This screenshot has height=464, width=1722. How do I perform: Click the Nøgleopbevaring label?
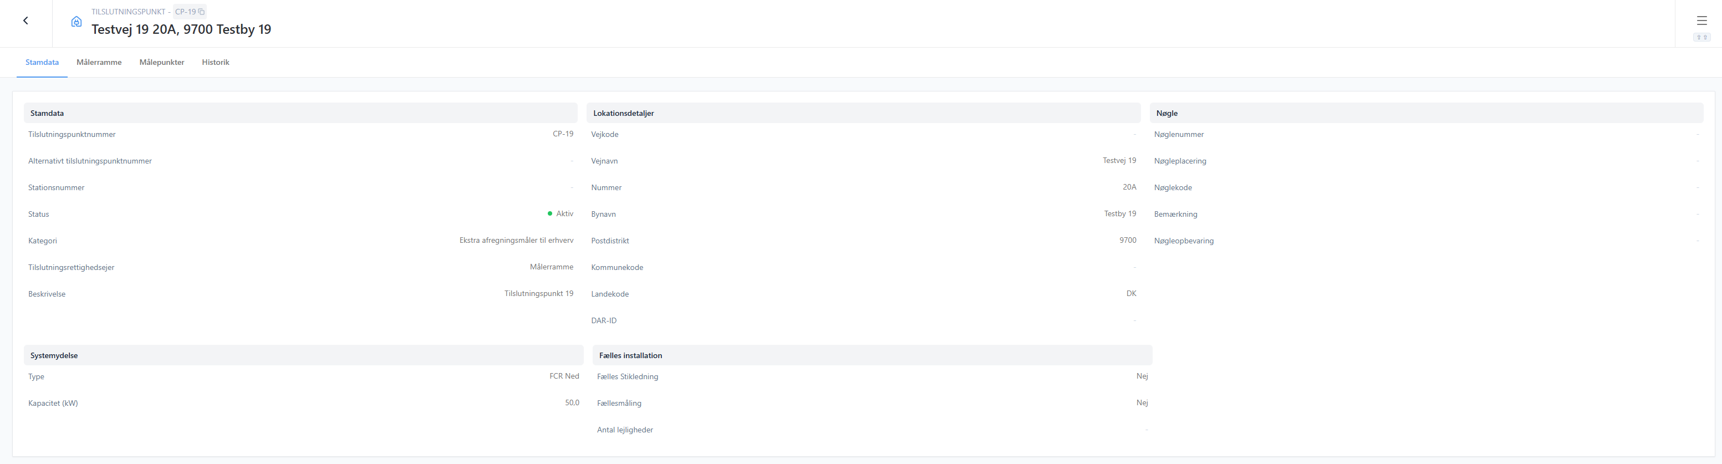pos(1183,241)
